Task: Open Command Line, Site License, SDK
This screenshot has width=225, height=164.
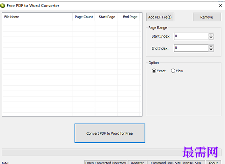Action: tap(176, 162)
